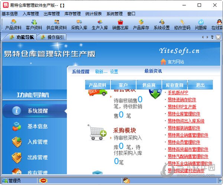Click the 客户 shortcut button
The height and width of the screenshot is (185, 223).
(123, 85)
